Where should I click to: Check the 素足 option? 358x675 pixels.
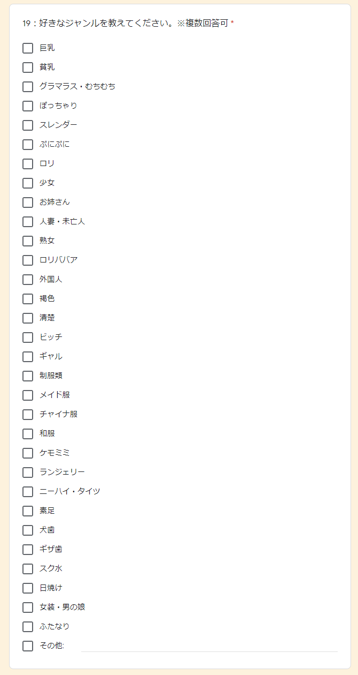(28, 511)
